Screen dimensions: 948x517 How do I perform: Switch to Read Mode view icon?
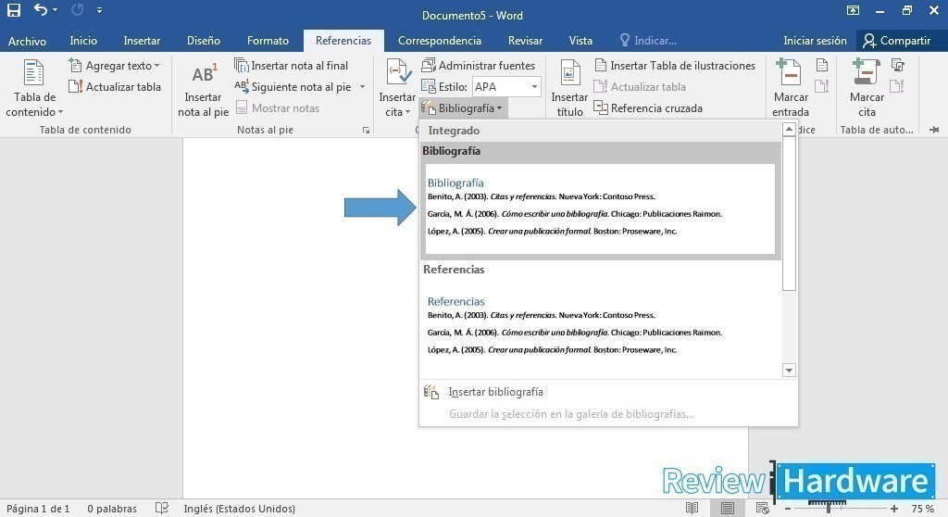click(692, 508)
